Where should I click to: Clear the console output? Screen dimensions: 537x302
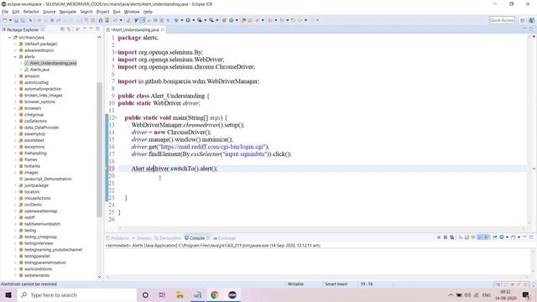pos(461,237)
